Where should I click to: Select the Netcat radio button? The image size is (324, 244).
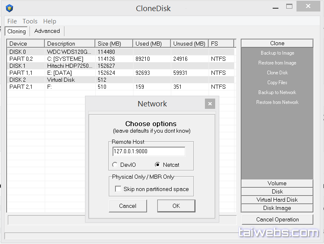(157, 165)
